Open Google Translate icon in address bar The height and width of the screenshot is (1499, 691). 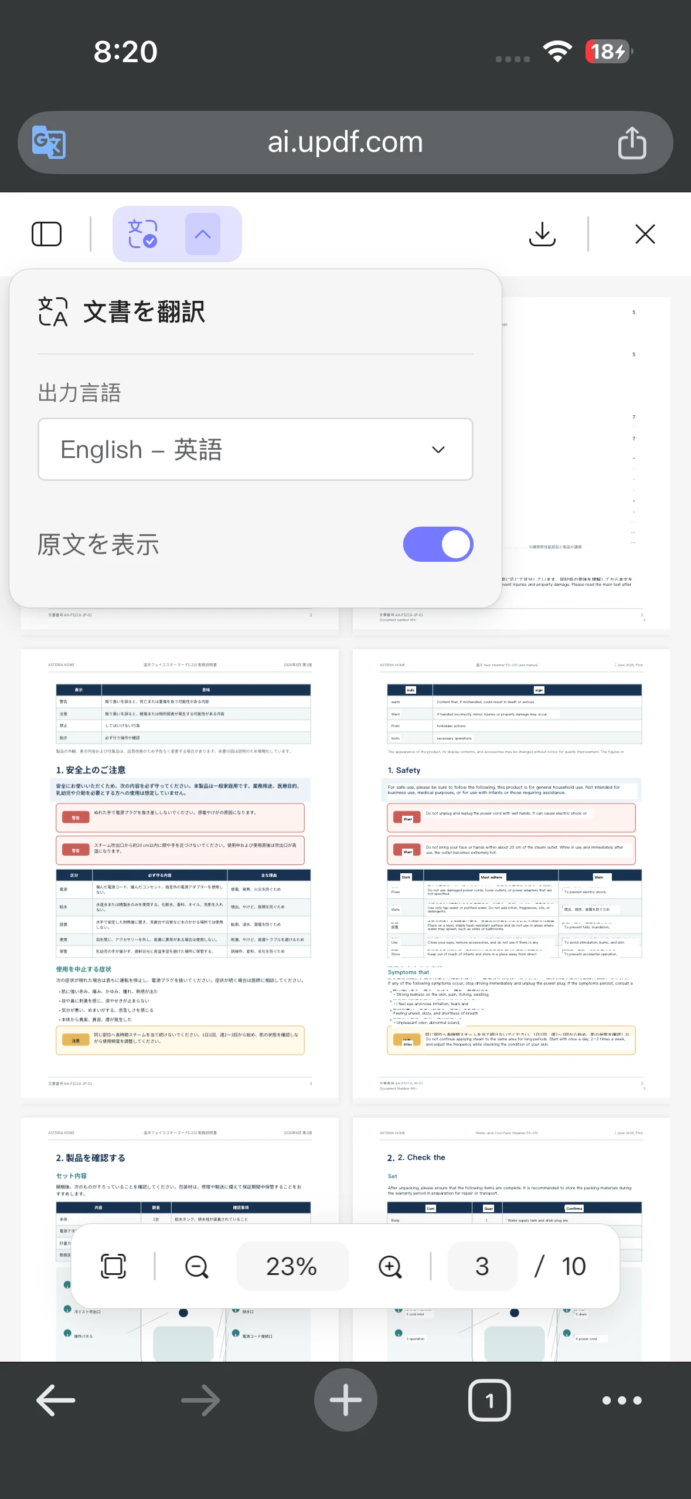(x=49, y=142)
